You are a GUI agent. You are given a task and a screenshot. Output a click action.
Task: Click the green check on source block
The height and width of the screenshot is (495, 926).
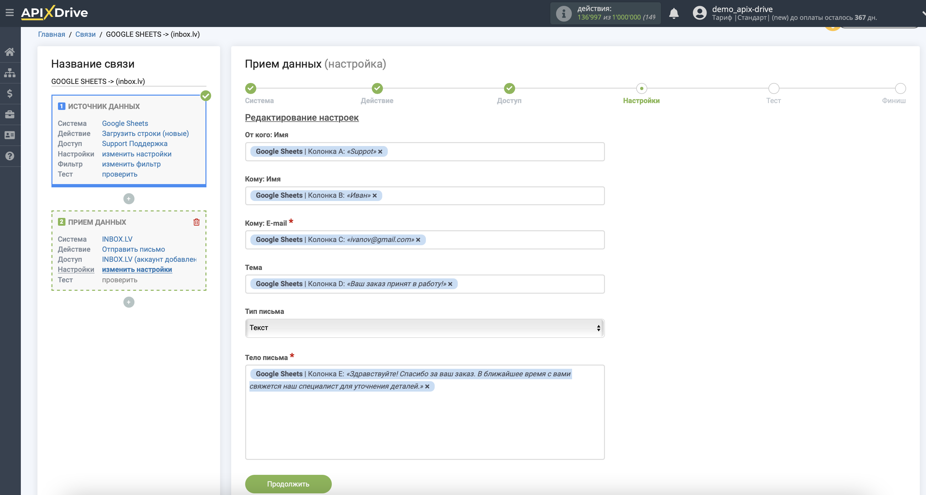(206, 96)
